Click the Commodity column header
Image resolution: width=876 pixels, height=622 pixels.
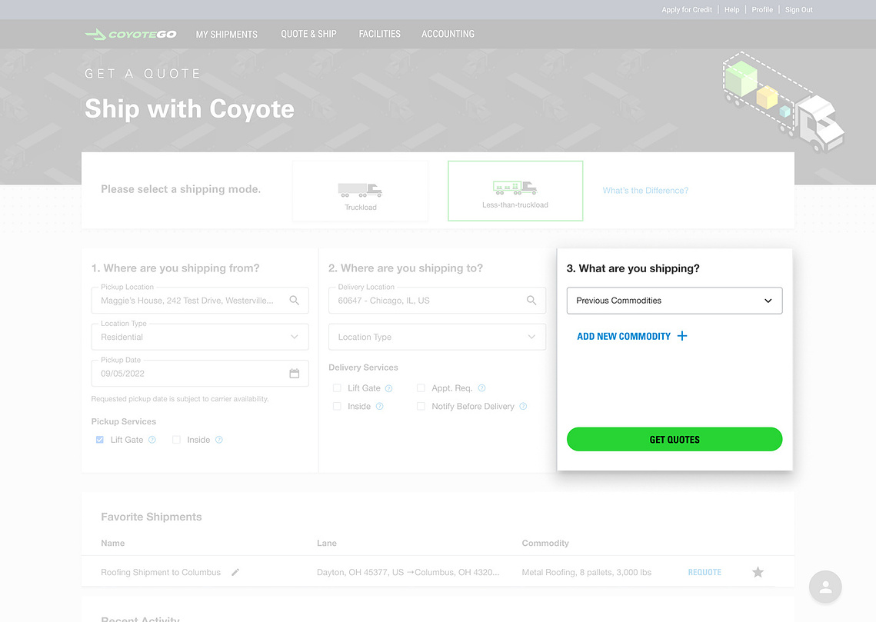(545, 544)
